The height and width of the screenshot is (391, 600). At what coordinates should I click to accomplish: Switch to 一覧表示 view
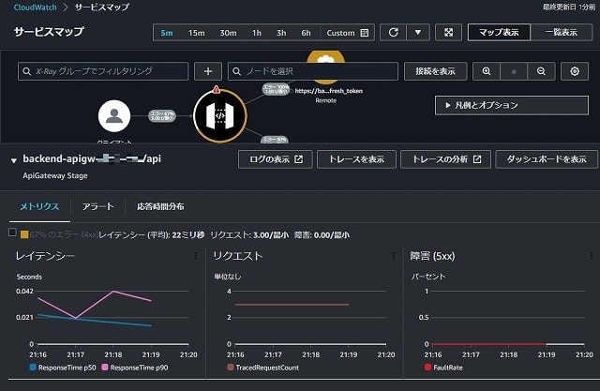tap(562, 33)
